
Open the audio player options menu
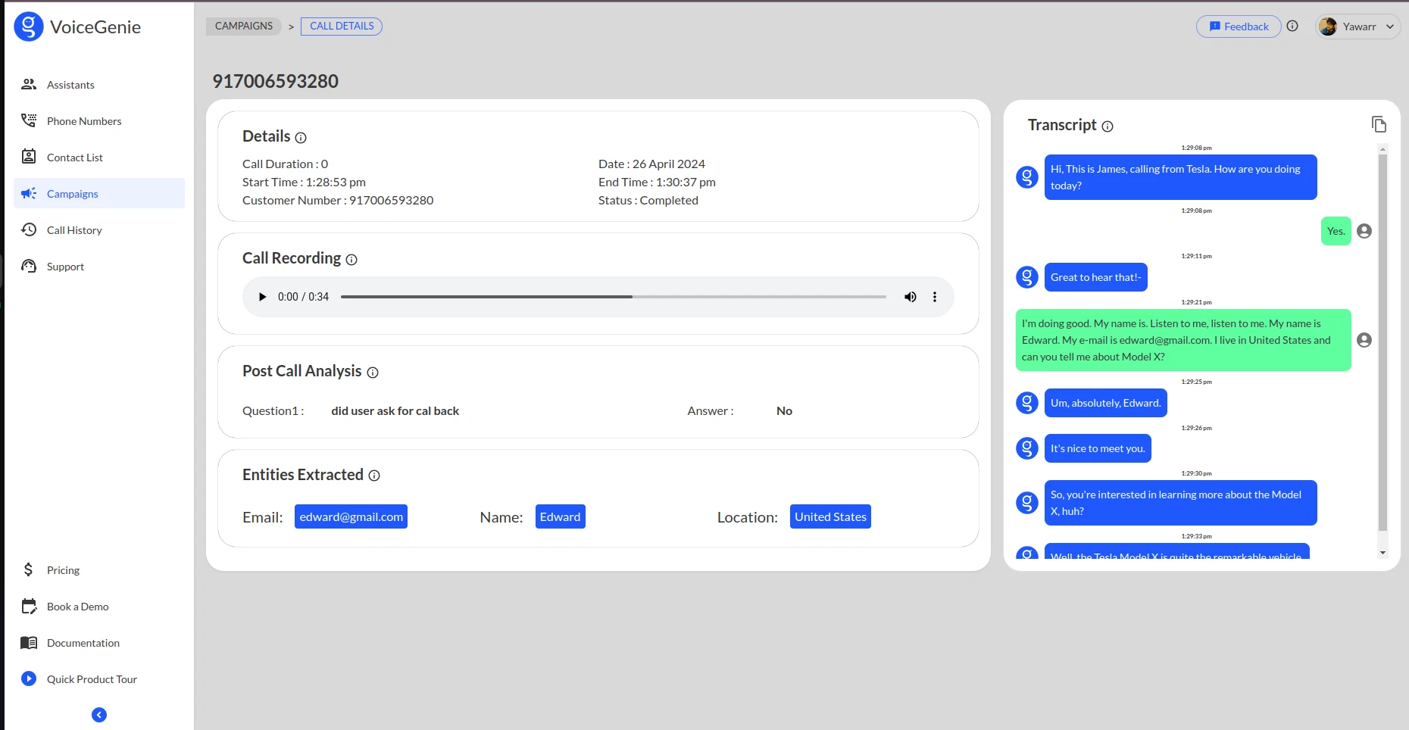click(935, 297)
